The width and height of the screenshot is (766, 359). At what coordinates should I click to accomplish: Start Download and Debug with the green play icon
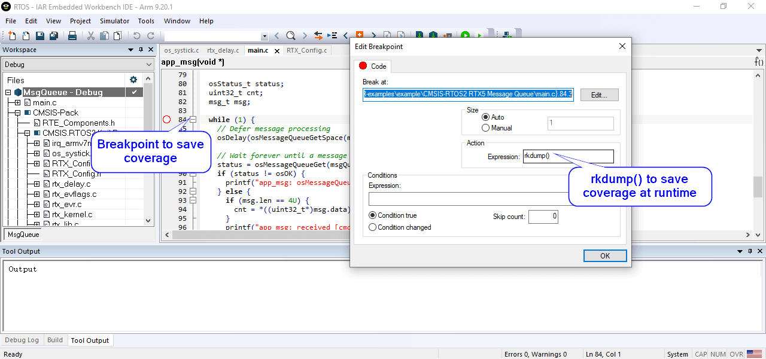[x=465, y=35]
